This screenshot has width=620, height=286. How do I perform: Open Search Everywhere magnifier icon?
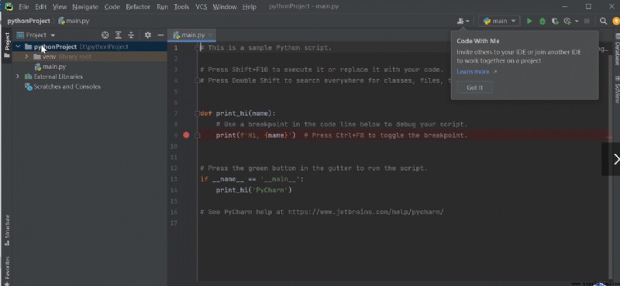coord(603,22)
